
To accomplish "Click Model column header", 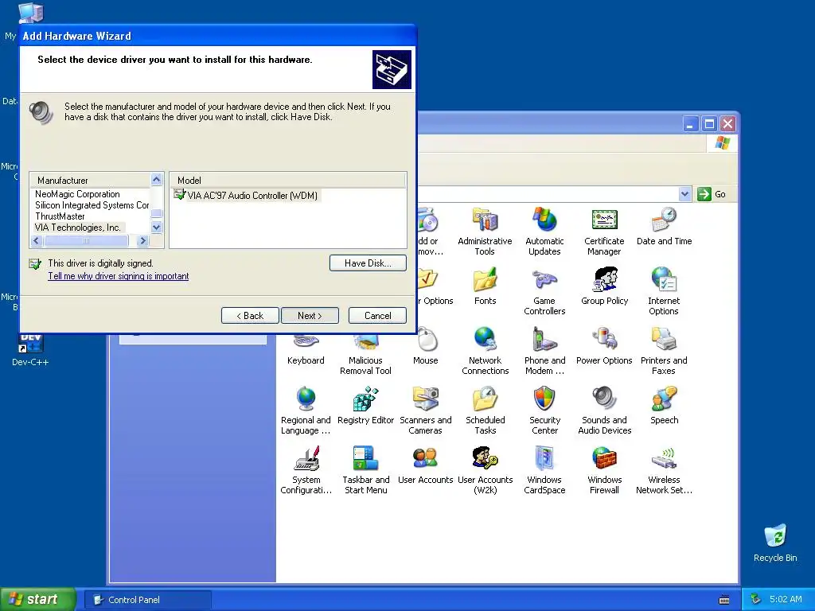I will click(x=288, y=181).
